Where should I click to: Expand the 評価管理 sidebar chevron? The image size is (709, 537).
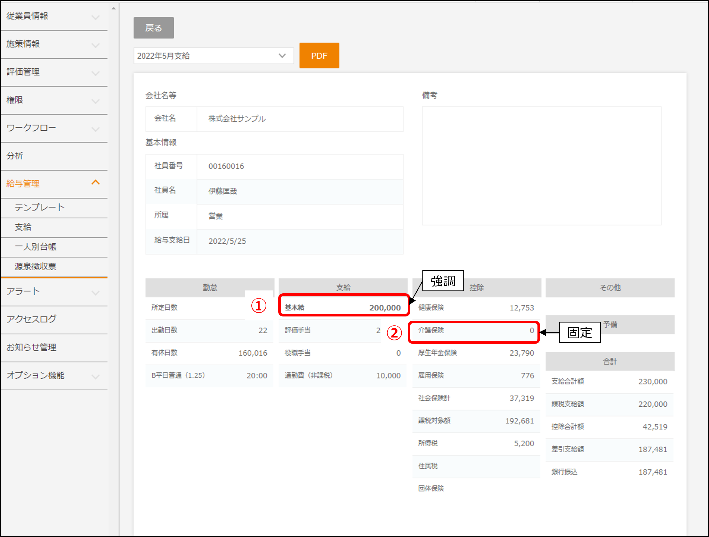[x=95, y=73]
